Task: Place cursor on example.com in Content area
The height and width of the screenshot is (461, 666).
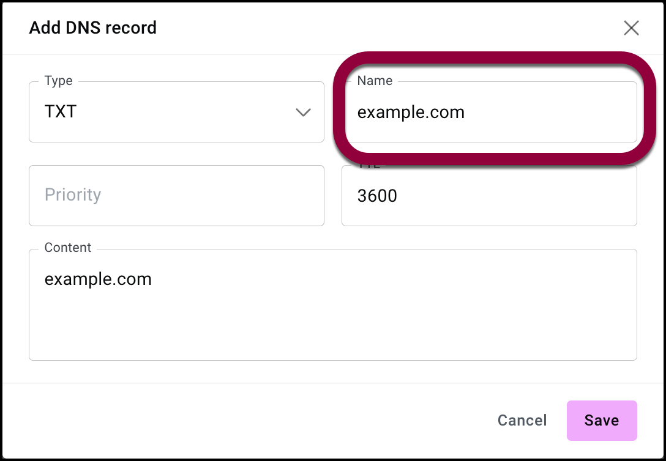Action: pyautogui.click(x=98, y=279)
